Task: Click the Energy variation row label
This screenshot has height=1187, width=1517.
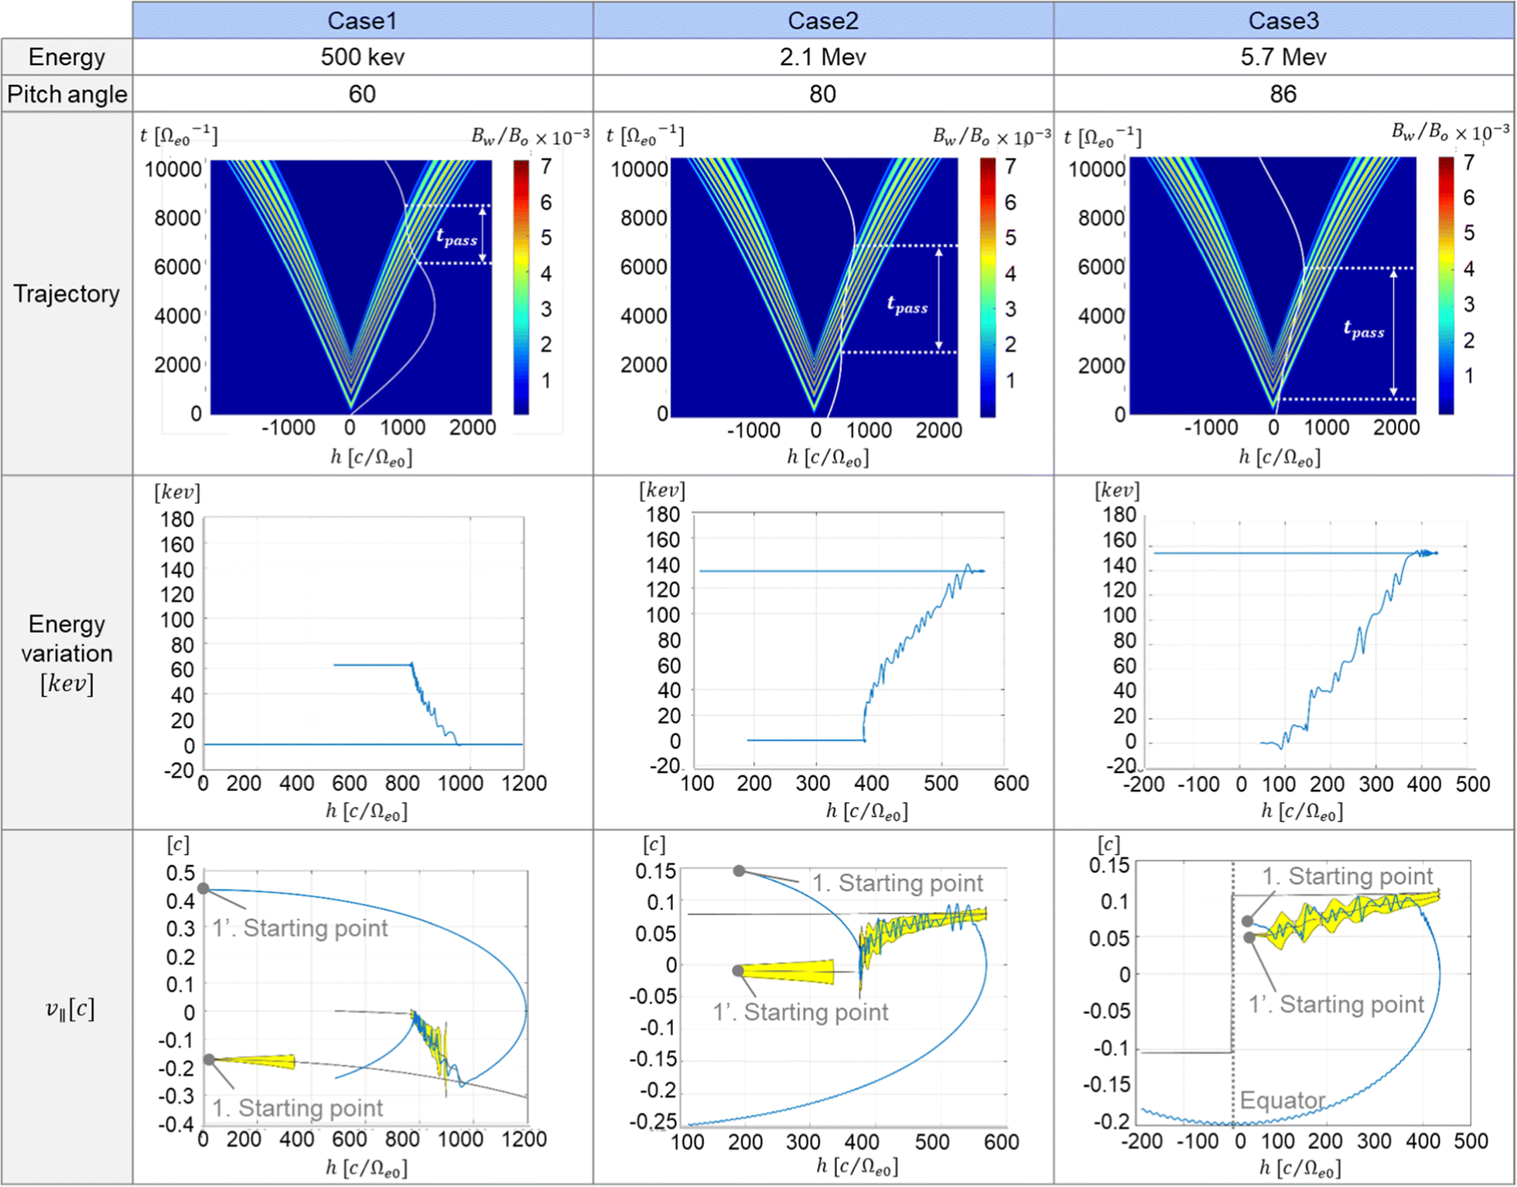Action: click(x=67, y=653)
